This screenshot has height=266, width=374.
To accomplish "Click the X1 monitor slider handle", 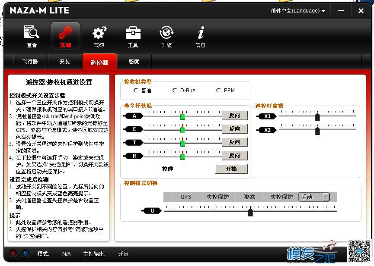I will (317, 117).
